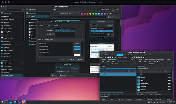The height and width of the screenshot is (104, 176).
Task: Click the Focus Decoration color swatch
Action: [x=77, y=47]
